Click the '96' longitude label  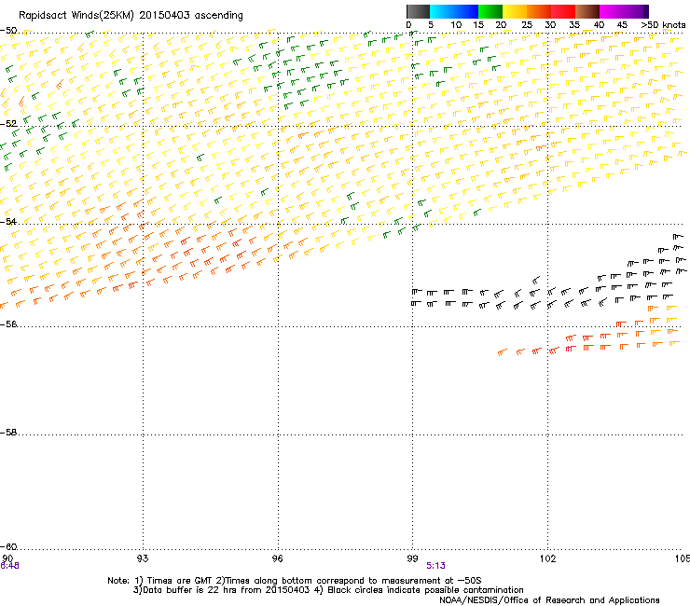click(278, 558)
